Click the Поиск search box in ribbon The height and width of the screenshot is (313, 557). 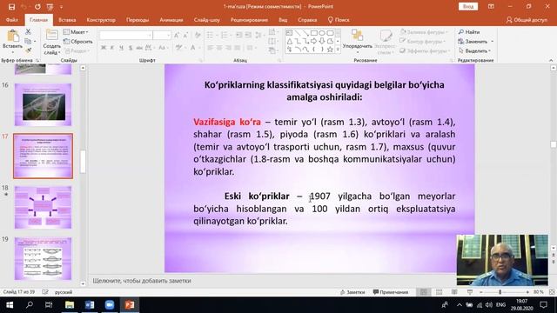click(x=339, y=20)
